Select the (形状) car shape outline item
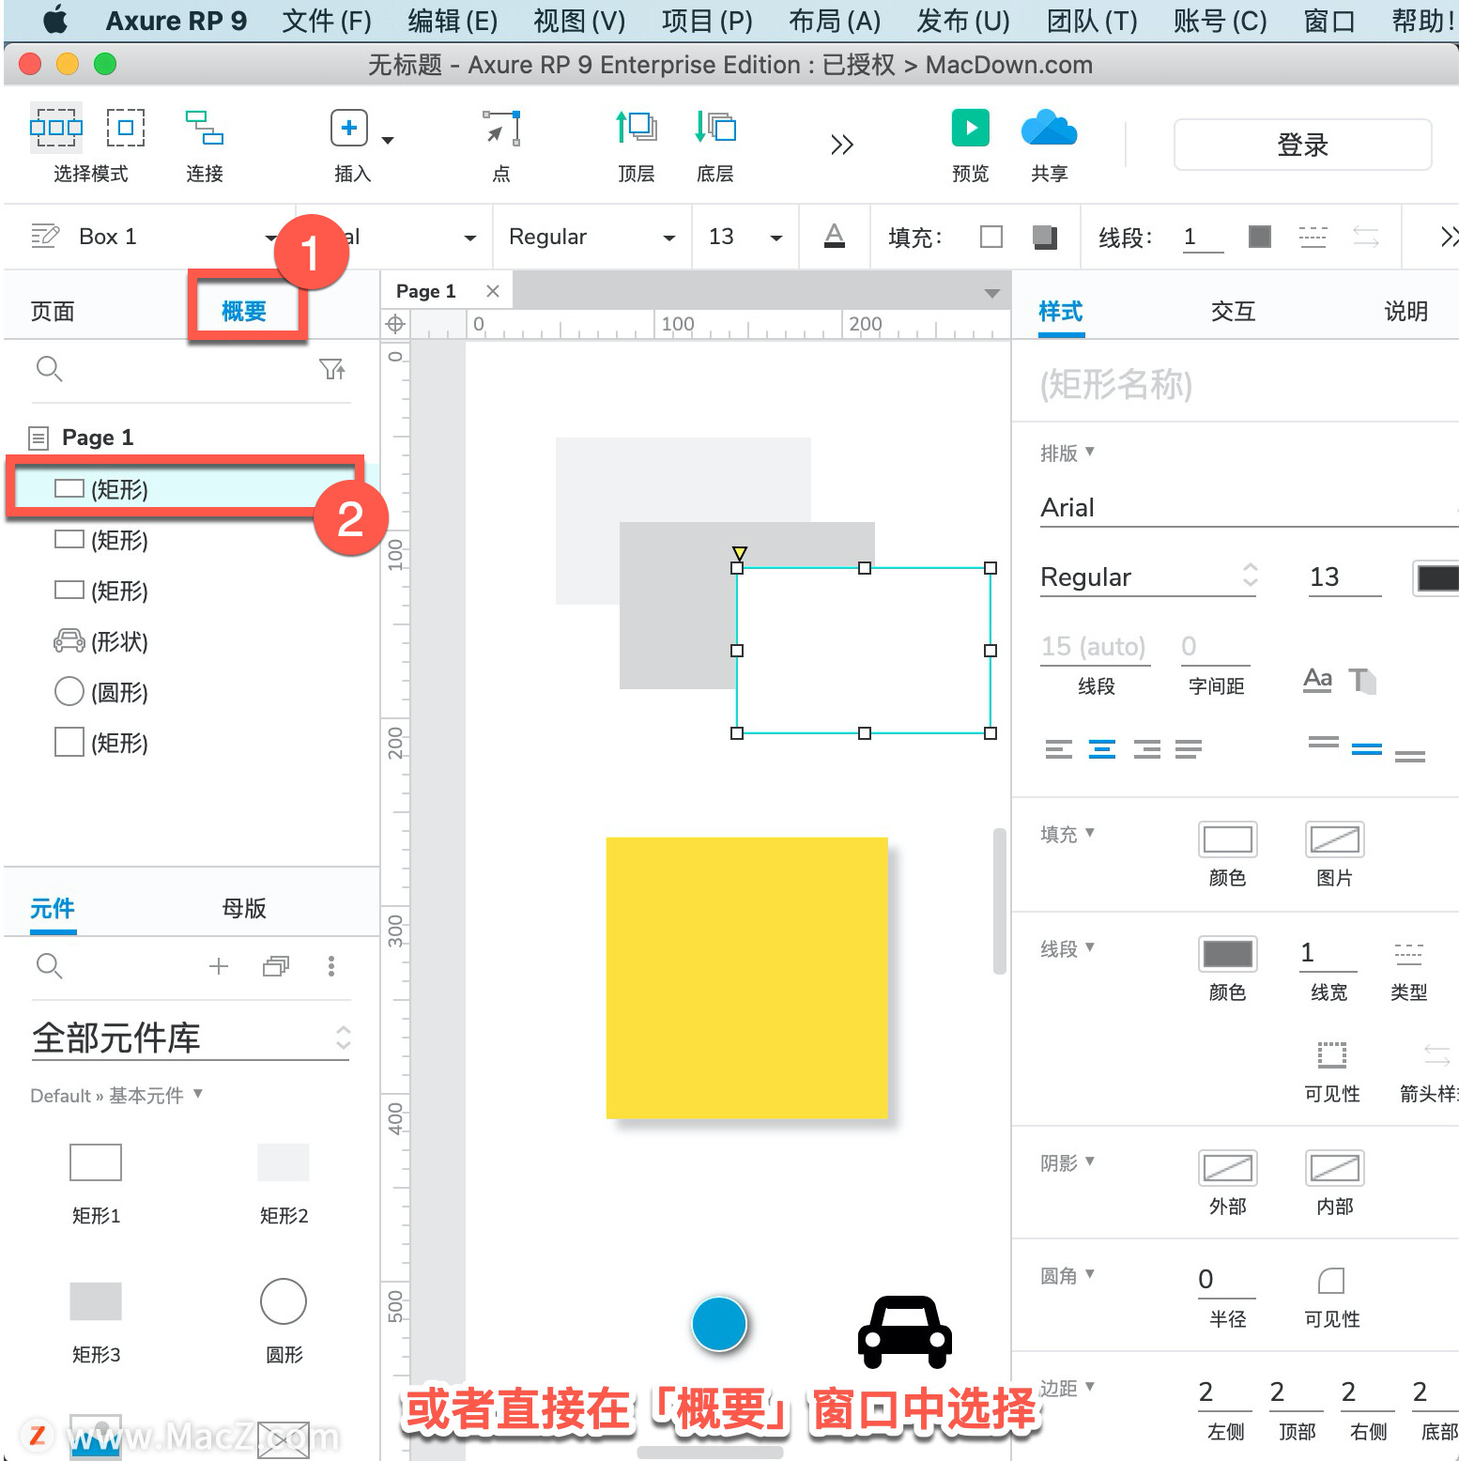Viewport: 1459px width, 1461px height. pos(100,641)
